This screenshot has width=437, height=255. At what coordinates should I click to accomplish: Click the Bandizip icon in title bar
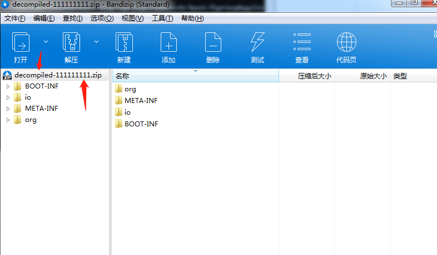[6, 4]
